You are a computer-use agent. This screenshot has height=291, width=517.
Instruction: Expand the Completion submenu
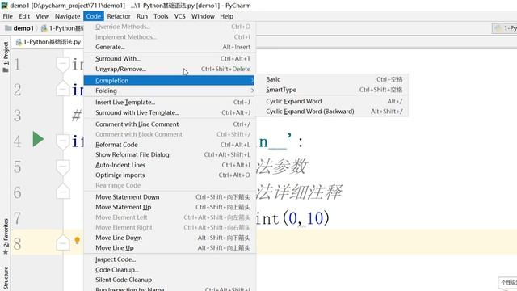point(170,81)
